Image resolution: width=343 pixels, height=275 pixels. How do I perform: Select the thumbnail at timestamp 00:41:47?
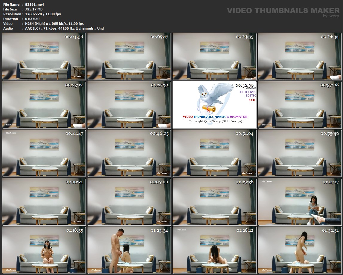click(x=44, y=153)
